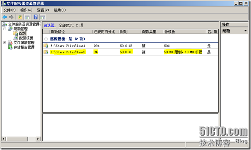Click the Forward arrow toolbar icon
The image size is (251, 150).
pos(11,17)
